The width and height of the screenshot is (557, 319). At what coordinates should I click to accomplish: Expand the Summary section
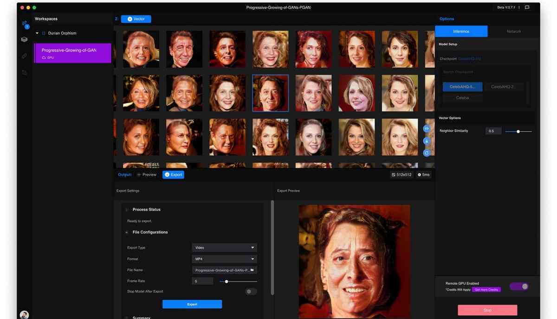click(127, 318)
